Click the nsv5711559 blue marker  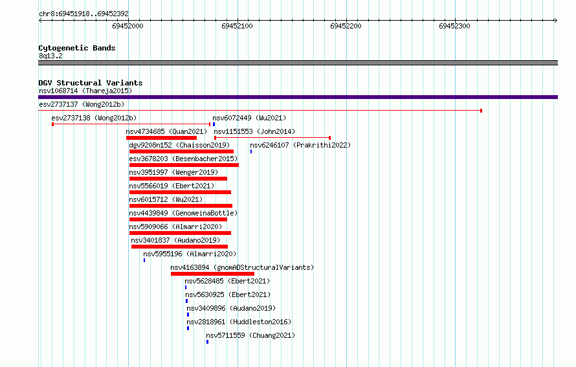pyautogui.click(x=208, y=342)
